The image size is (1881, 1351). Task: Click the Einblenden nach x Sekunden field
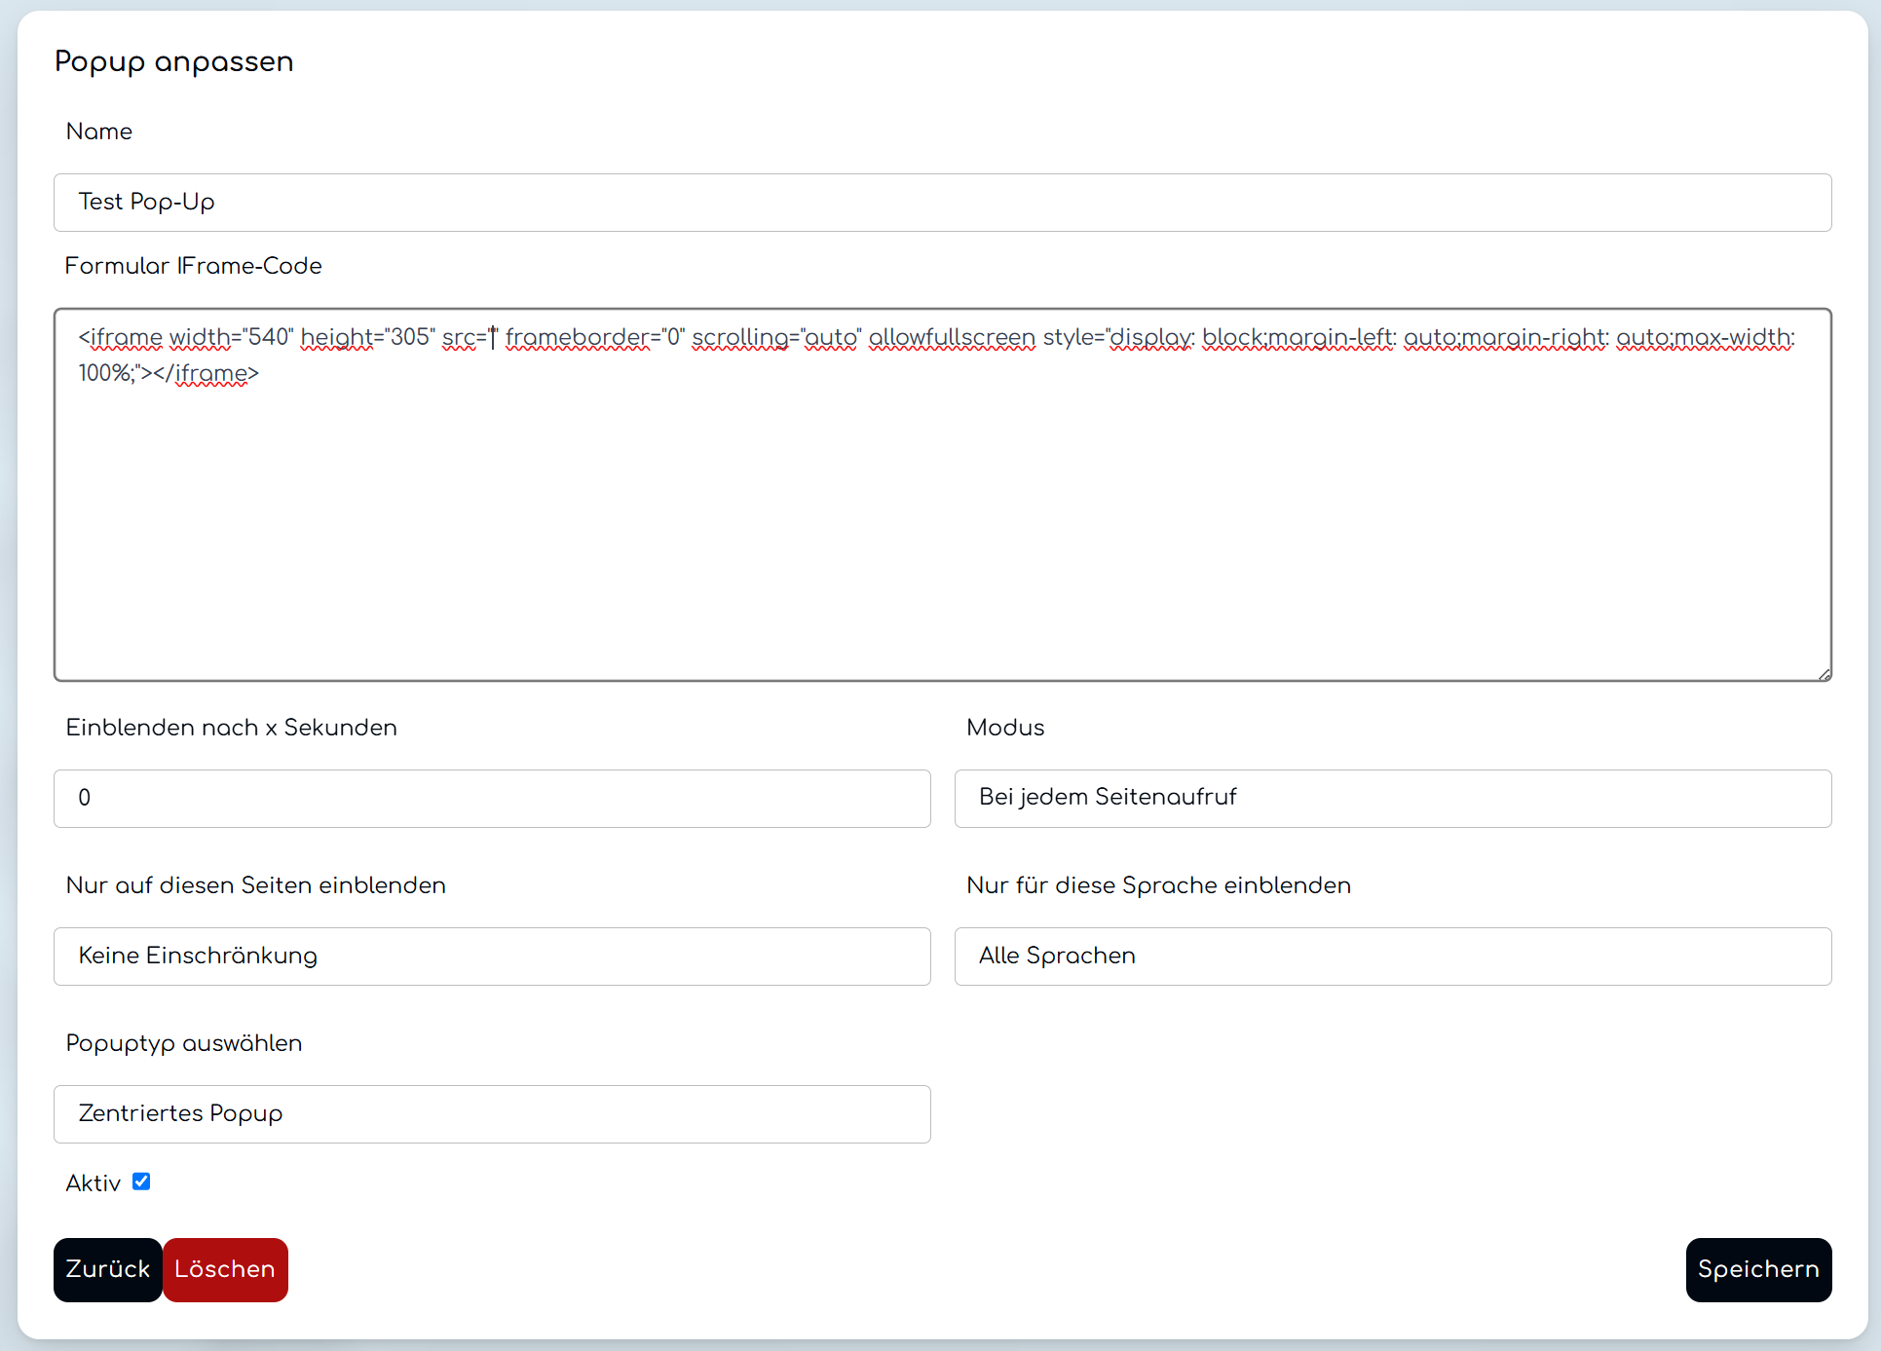tap(492, 799)
